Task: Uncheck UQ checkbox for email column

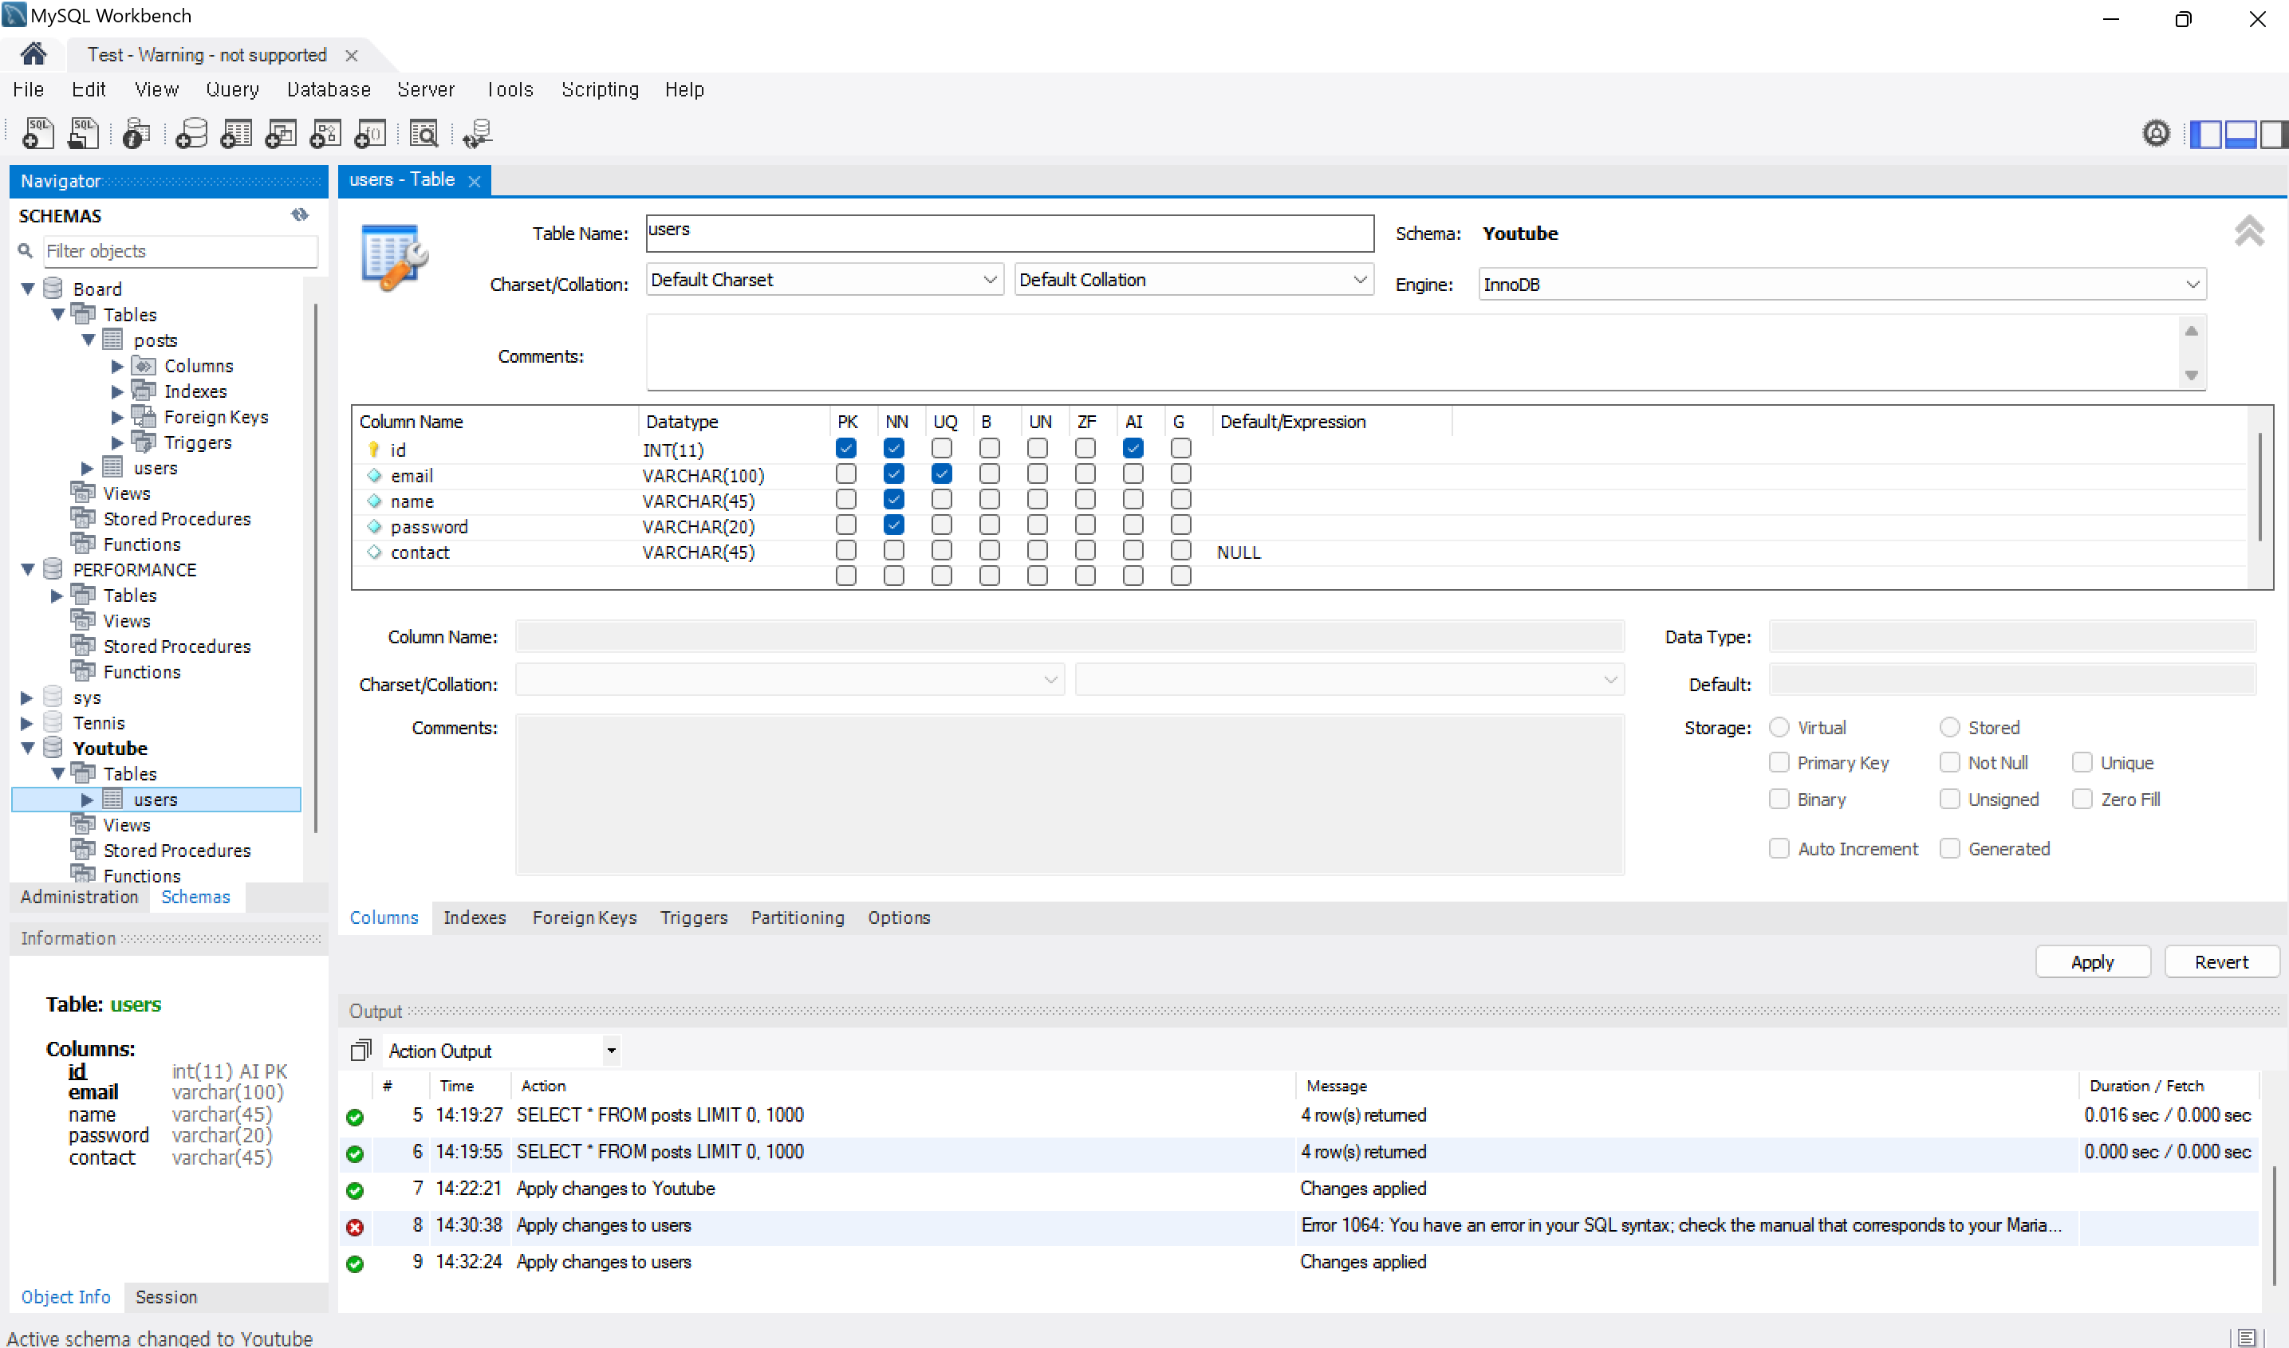Action: click(941, 474)
